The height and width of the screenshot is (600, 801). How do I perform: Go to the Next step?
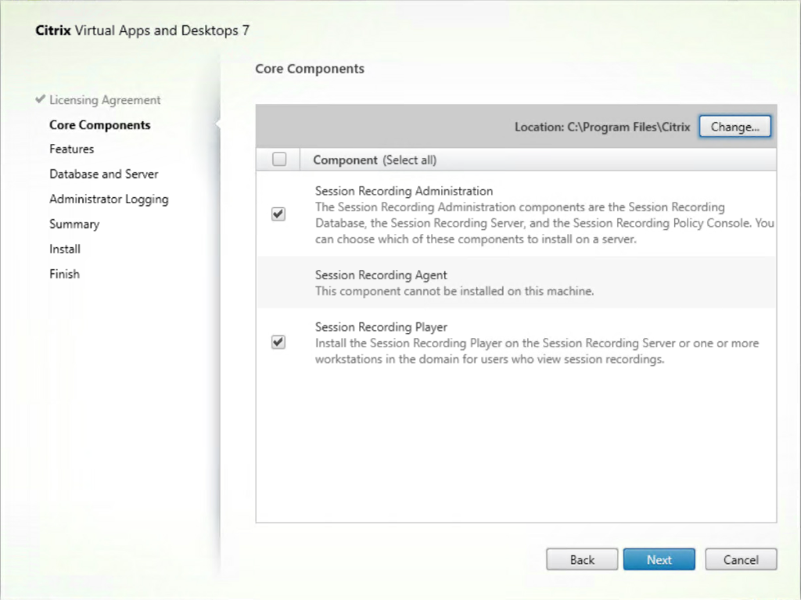tap(659, 559)
